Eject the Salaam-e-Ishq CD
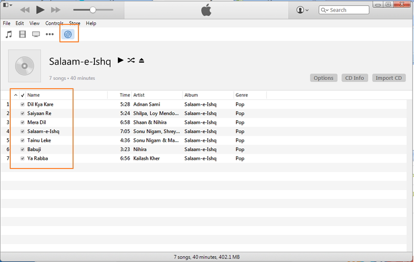 tap(142, 60)
